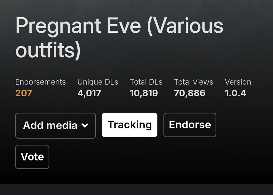273x195 pixels.
Task: Click the Total views label
Action: 194,82
